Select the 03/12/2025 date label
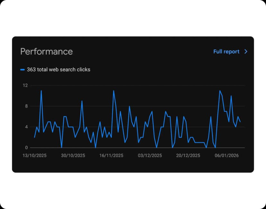Image resolution: width=266 pixels, height=209 pixels. [x=150, y=156]
